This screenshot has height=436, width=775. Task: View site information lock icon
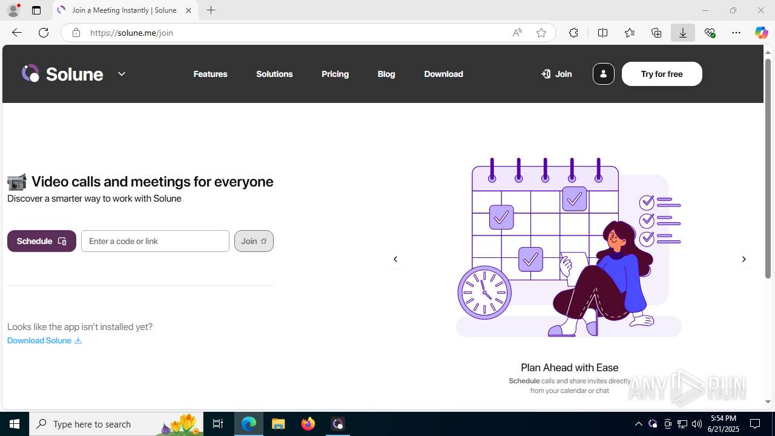pyautogui.click(x=76, y=33)
